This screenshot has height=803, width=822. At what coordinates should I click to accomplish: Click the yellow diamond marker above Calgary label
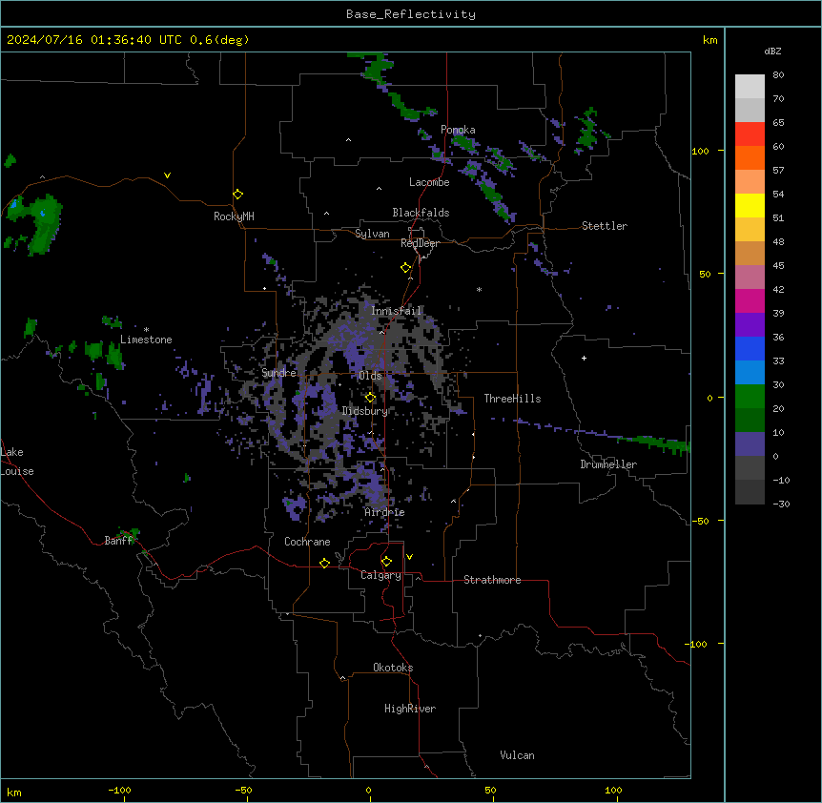386,562
